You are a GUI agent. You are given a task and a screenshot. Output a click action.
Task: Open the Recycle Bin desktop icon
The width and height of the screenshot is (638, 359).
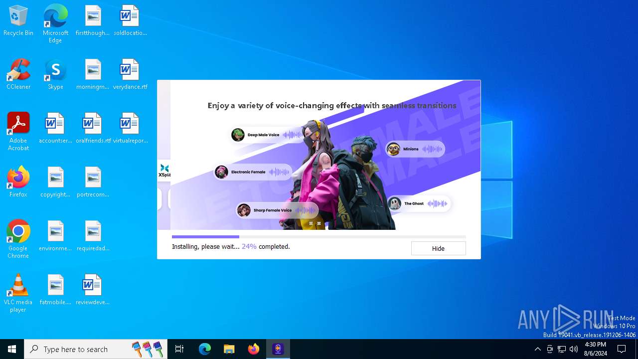[18, 21]
